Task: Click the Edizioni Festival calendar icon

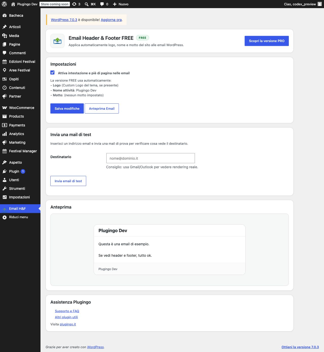Action: [x=5, y=62]
